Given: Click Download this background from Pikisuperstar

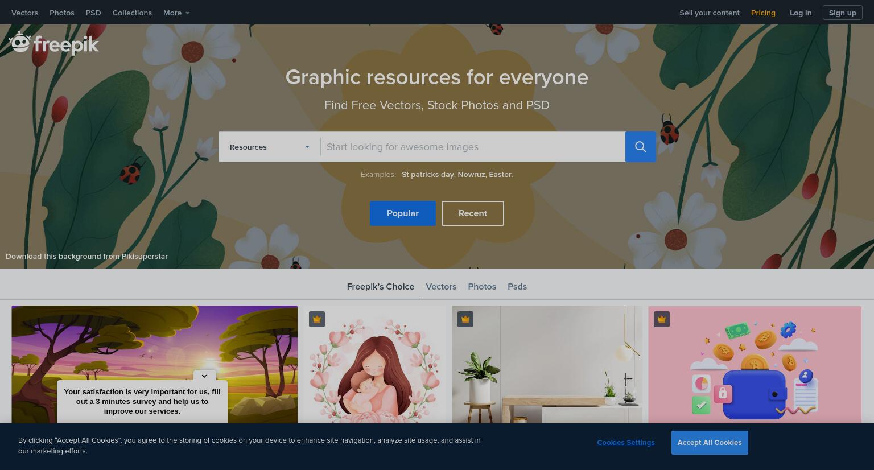Looking at the screenshot, I should pyautogui.click(x=86, y=257).
